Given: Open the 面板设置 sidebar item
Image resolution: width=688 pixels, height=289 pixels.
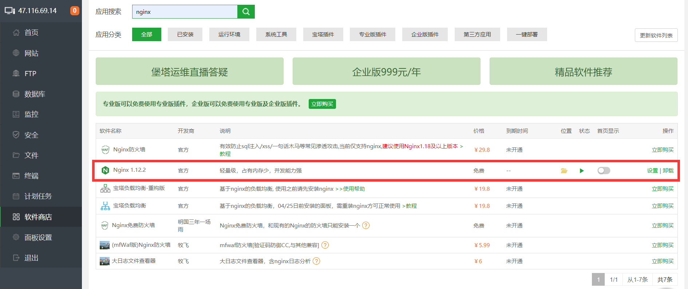Looking at the screenshot, I should pyautogui.click(x=41, y=237).
